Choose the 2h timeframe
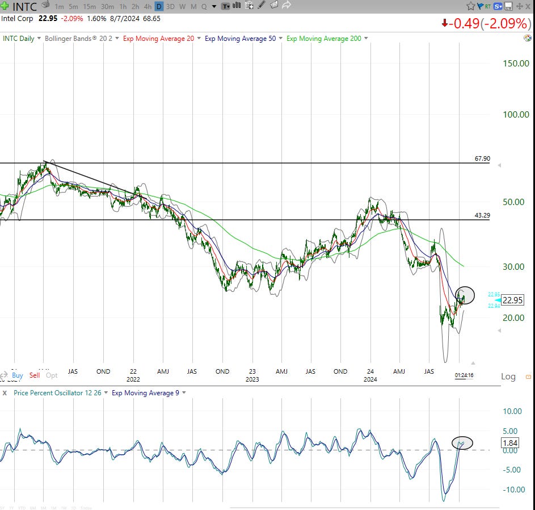Image resolution: width=535 pixels, height=510 pixels. coord(136,6)
